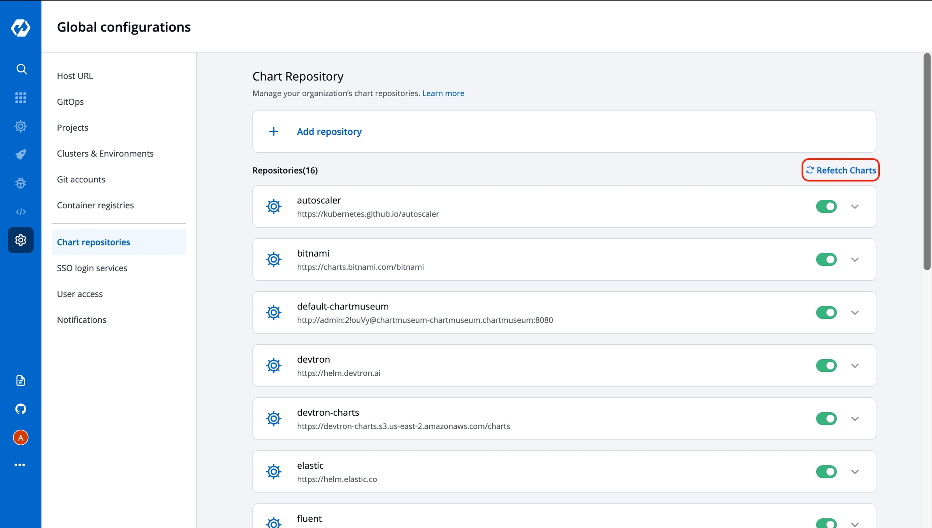
Task: Click the bitnami helm icon
Action: (x=274, y=259)
